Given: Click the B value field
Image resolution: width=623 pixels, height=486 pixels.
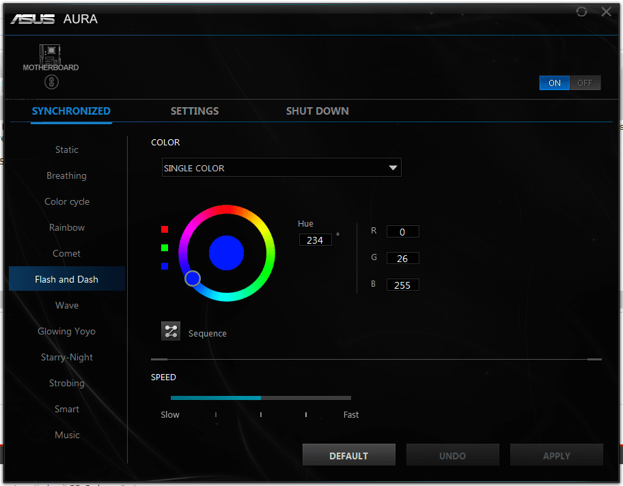Looking at the screenshot, I should coord(402,285).
